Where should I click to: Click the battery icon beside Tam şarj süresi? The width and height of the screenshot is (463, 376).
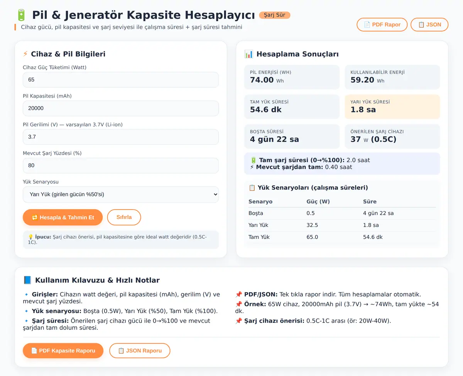point(253,160)
